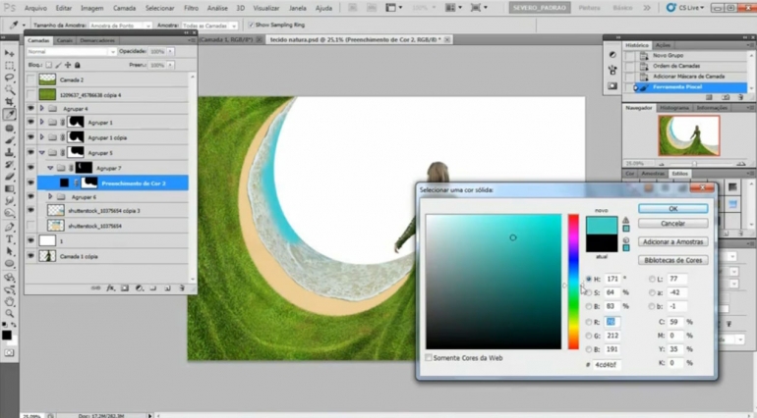Screen dimensions: 757x418
Task: Expand the Agrupar 6 group
Action: tap(50, 196)
